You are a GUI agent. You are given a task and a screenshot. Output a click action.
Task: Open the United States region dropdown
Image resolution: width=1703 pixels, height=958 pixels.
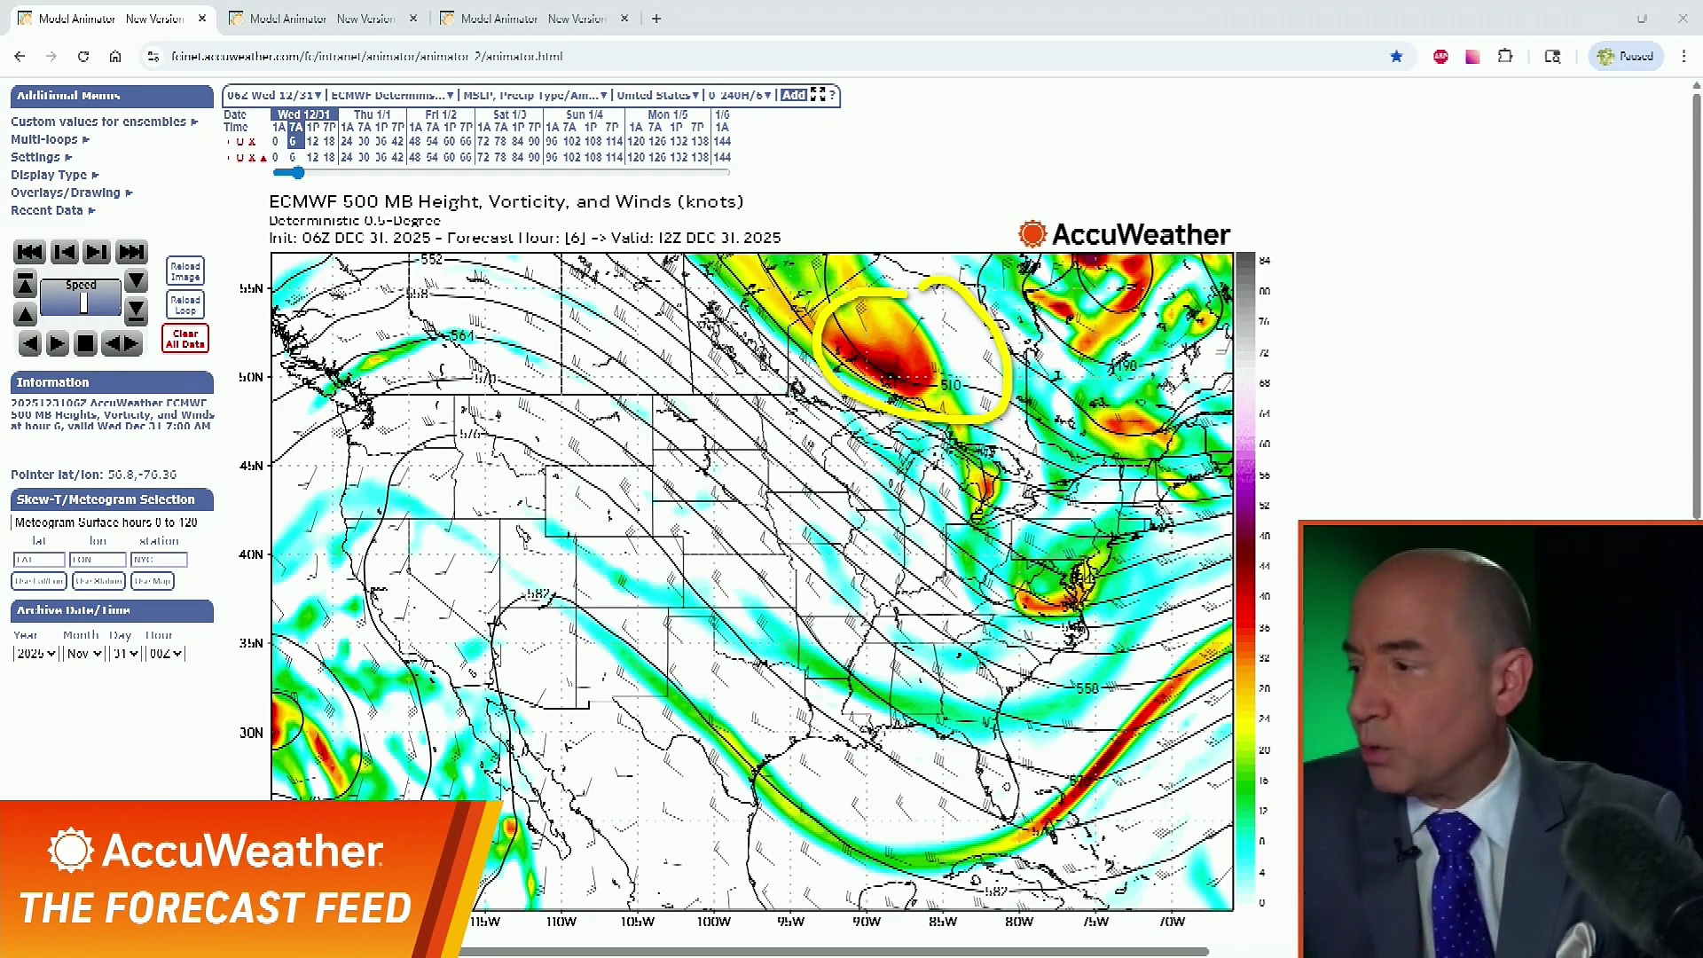(x=657, y=95)
